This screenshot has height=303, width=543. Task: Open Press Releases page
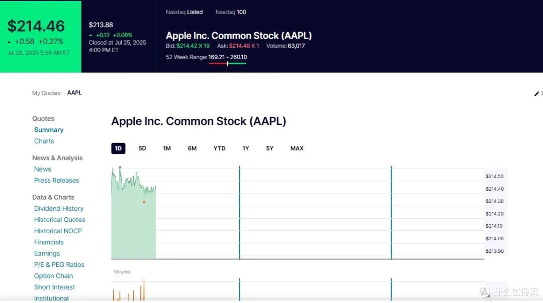(56, 181)
